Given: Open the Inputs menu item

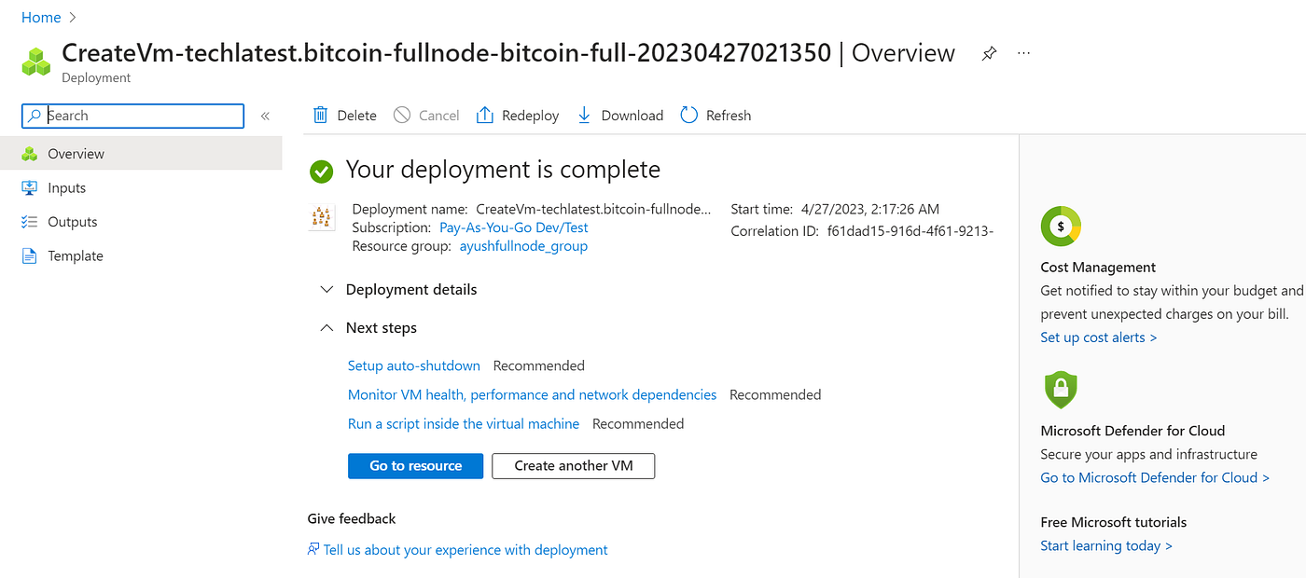Looking at the screenshot, I should tap(141, 187).
